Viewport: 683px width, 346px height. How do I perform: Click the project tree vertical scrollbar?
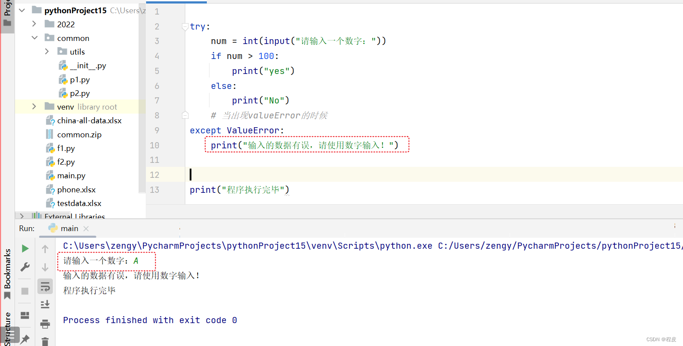tap(142, 99)
